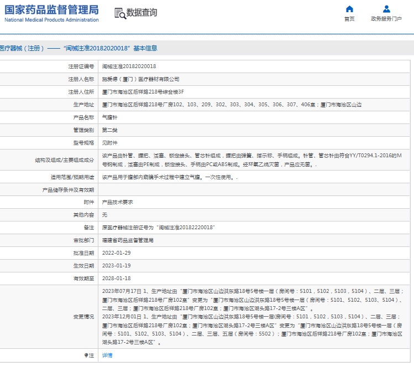Click approval department 福建省药品监督管理局
Viewport: 414px width, 366px height.
(x=128, y=240)
